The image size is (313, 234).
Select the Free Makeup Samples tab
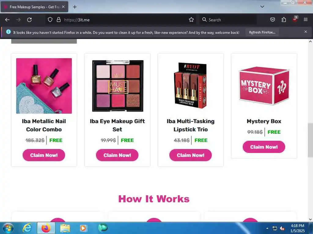pyautogui.click(x=34, y=7)
